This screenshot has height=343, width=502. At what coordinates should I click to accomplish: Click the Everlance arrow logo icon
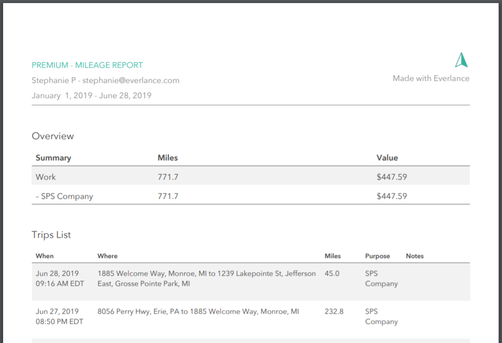click(461, 60)
